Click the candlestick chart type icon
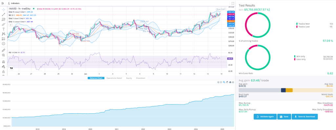Screen dimensions: 336x130 tap(2, 3)
